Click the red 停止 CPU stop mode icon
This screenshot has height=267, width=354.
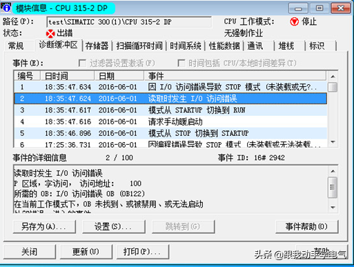tap(294, 22)
